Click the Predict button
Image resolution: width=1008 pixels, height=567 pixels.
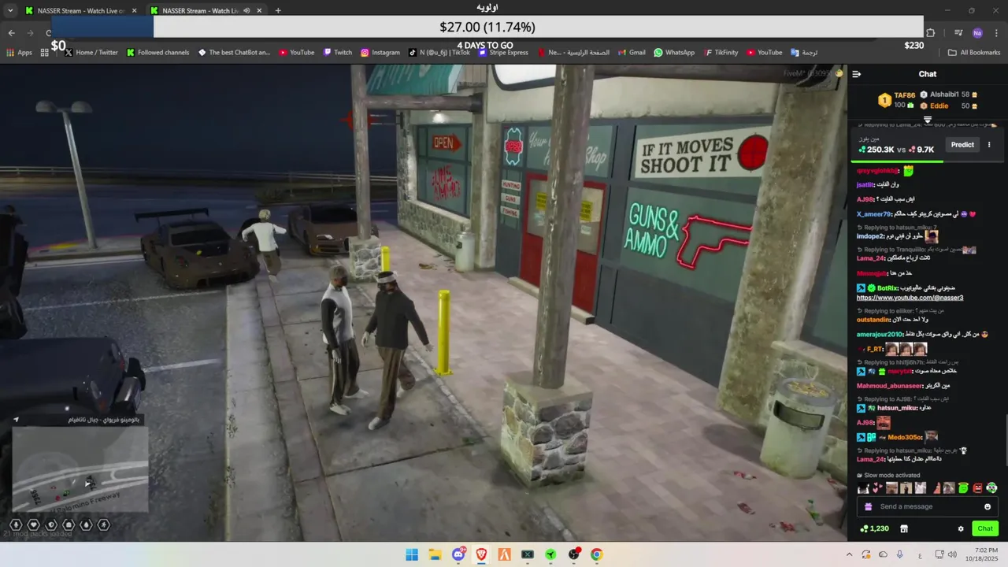(x=962, y=145)
